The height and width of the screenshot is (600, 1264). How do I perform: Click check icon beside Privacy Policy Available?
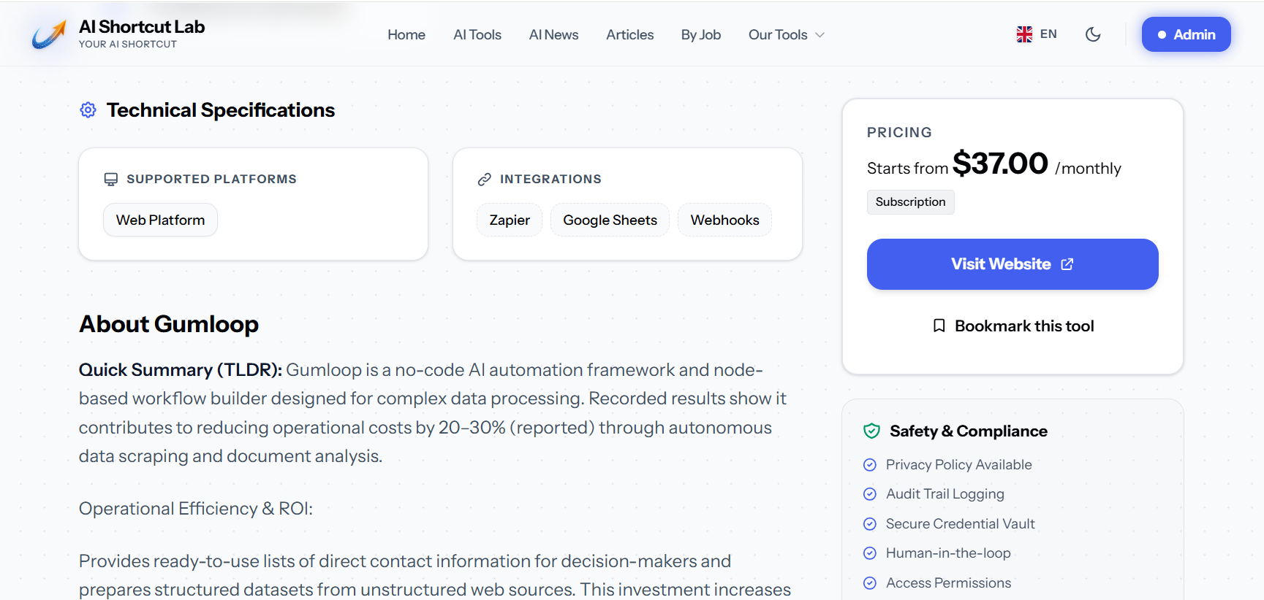(x=870, y=465)
